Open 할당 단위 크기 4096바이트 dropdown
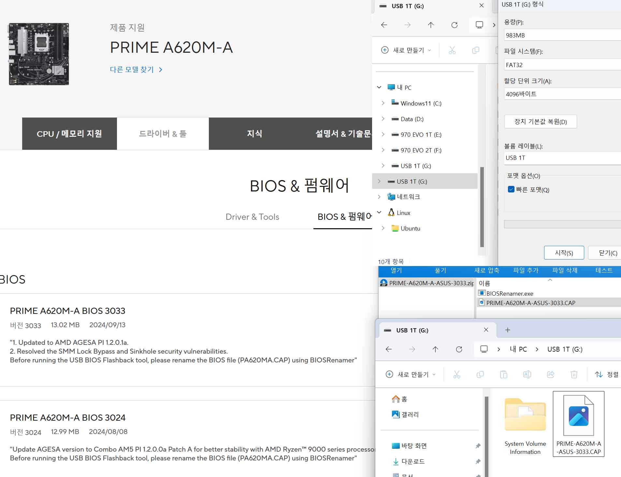The height and width of the screenshot is (477, 621). (x=562, y=94)
